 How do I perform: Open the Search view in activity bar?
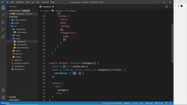tap(3, 15)
